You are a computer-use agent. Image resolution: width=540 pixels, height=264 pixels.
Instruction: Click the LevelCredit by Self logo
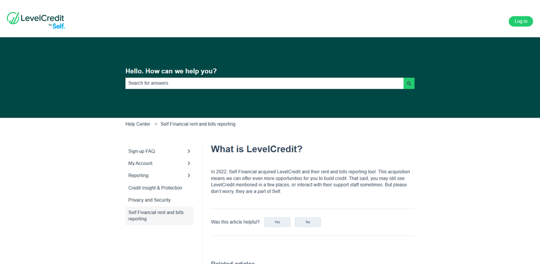point(36,21)
